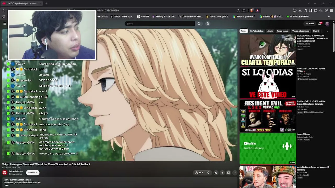The image size is (335, 188).
Task: Open La Biblioteca de Ech bookmark
Action: [x=298, y=16]
